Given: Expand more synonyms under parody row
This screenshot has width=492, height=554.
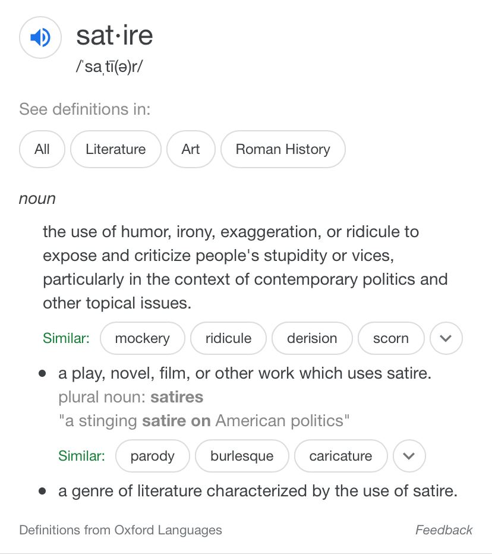Looking at the screenshot, I should tap(409, 456).
